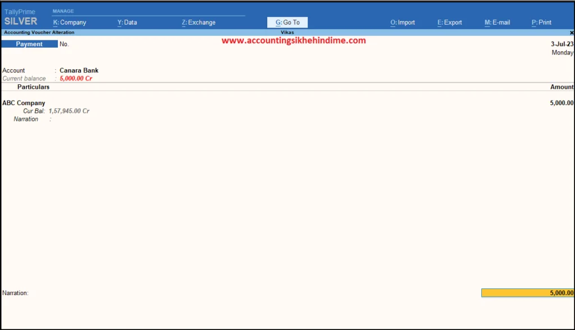Open the K: Company menu
This screenshot has height=330, width=575.
[x=69, y=22]
